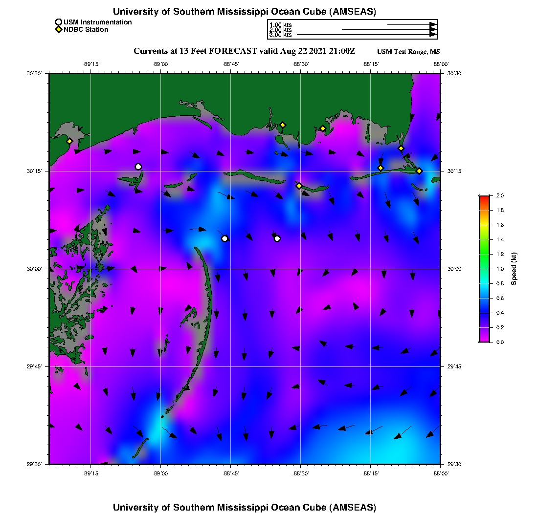This screenshot has width=538, height=513.
Task: Click the -89°00' longitude label on top axis
Action: pyautogui.click(x=161, y=64)
